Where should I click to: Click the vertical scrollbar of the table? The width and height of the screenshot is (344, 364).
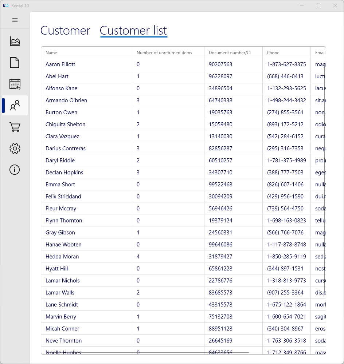pyautogui.click(x=324, y=182)
